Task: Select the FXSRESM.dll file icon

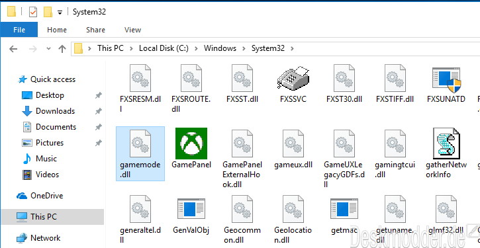Action: point(140,78)
